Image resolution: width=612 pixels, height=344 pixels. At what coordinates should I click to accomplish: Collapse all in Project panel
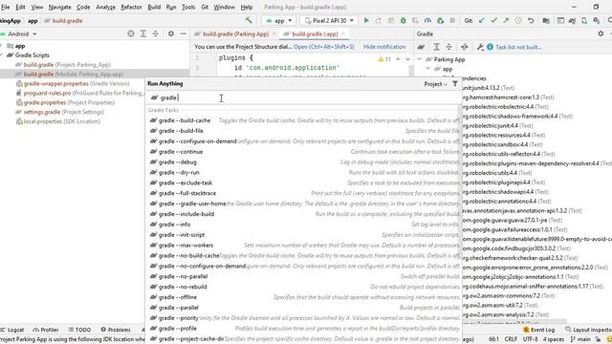pos(155,34)
